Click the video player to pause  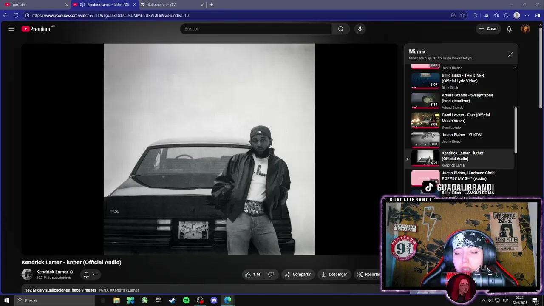coord(209,149)
